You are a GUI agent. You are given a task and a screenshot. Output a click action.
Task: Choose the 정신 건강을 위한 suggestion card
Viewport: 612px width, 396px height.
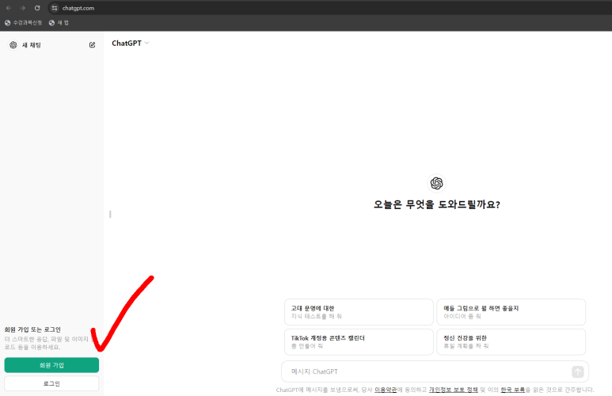511,341
